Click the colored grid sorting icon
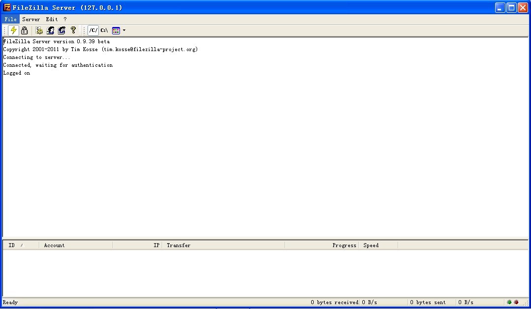 coord(116,30)
